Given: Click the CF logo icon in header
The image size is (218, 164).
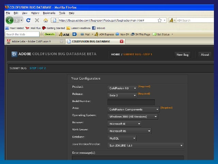Looking at the screenshot, I should (x=14, y=54).
